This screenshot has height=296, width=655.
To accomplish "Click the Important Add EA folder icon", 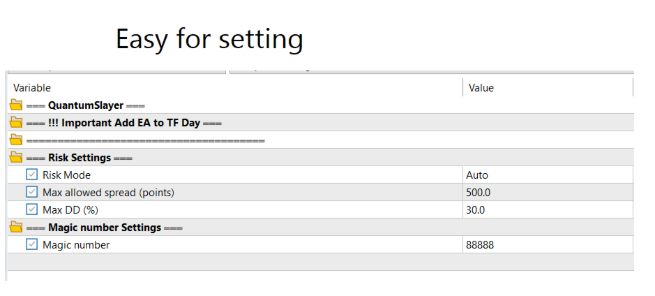I will pyautogui.click(x=16, y=123).
